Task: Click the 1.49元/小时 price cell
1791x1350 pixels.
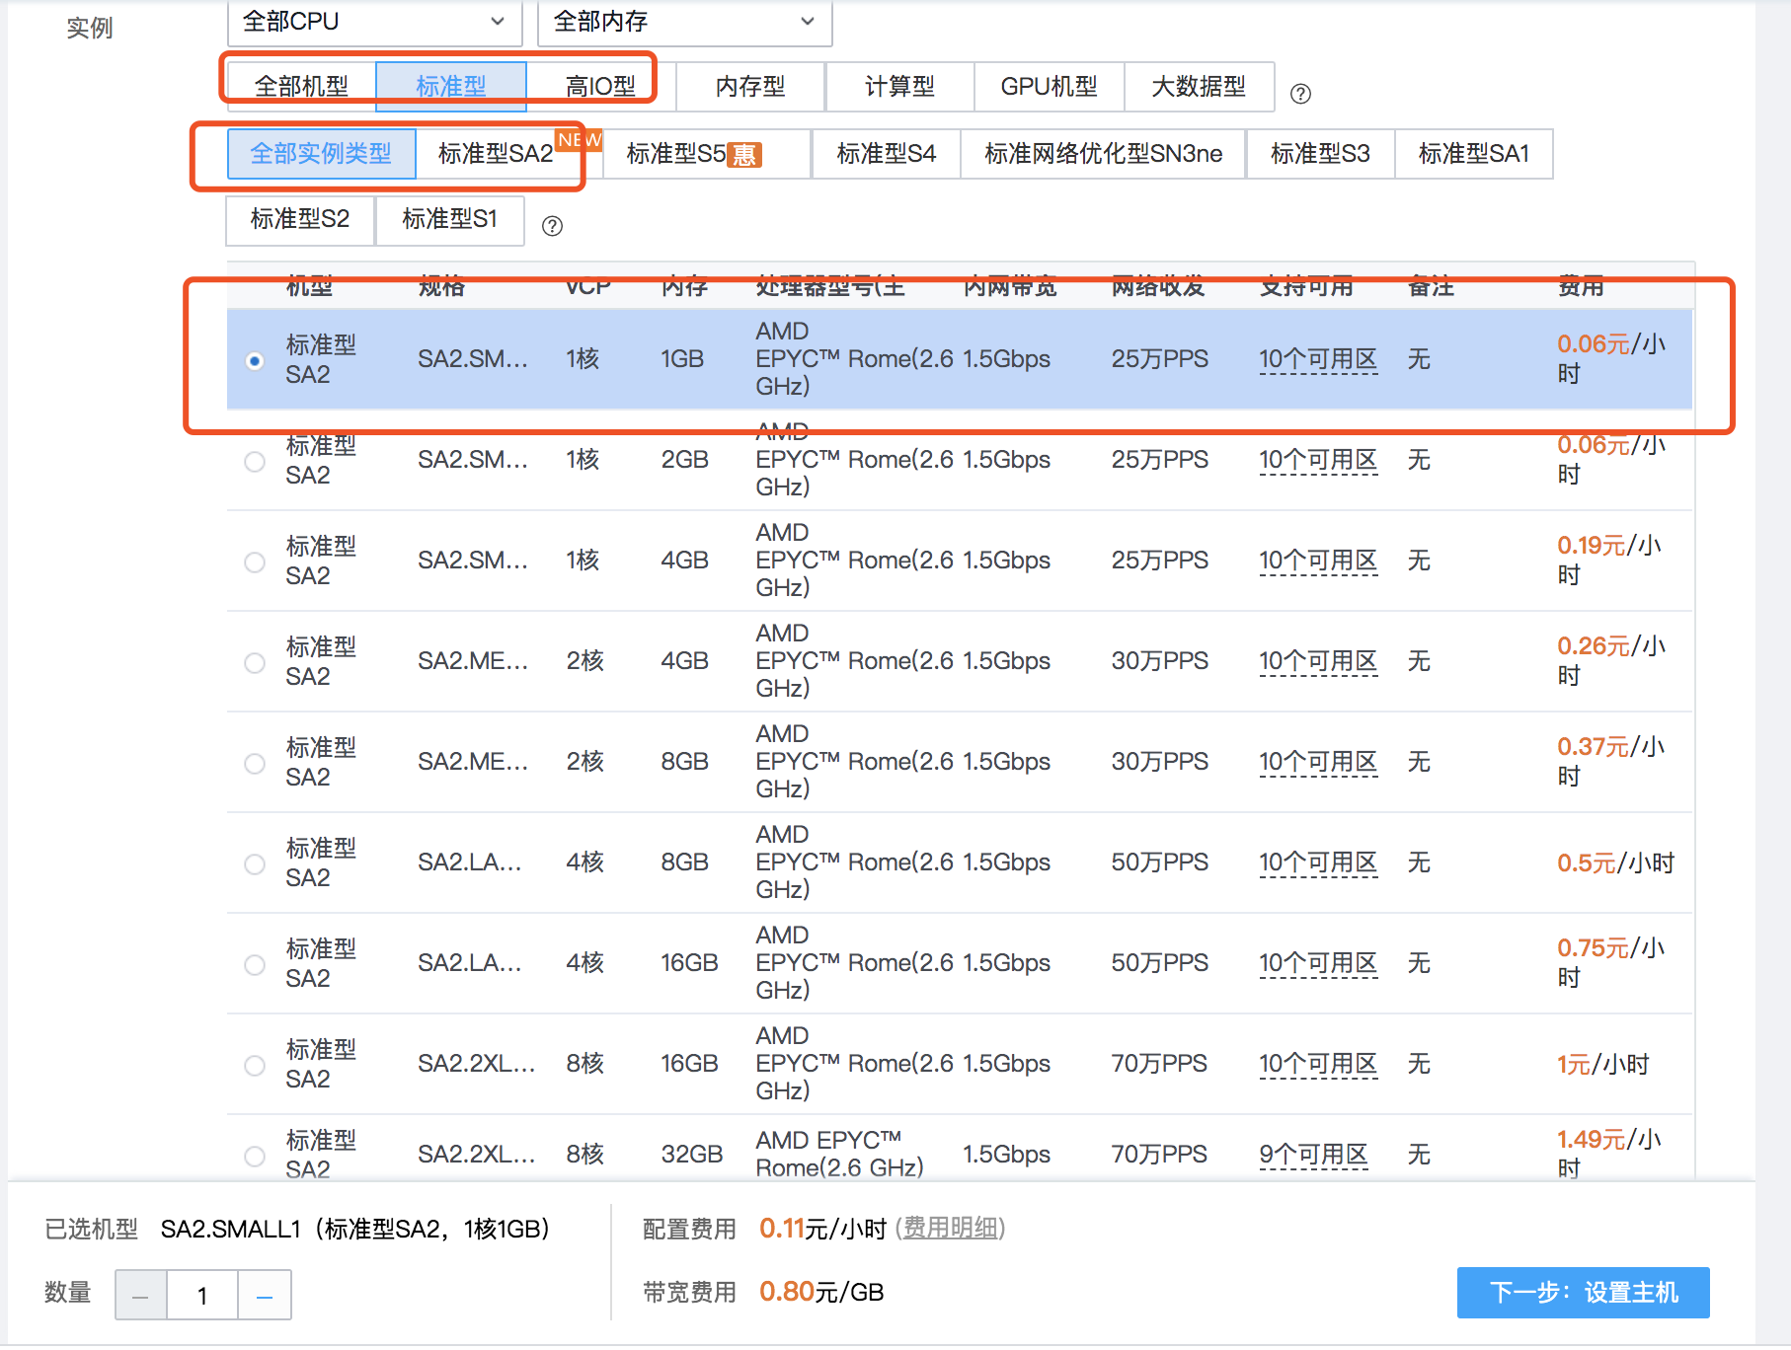Action: point(1609,1154)
